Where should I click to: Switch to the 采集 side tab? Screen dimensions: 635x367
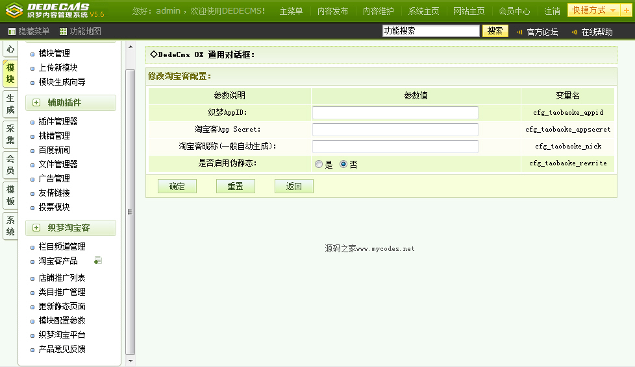click(x=10, y=135)
